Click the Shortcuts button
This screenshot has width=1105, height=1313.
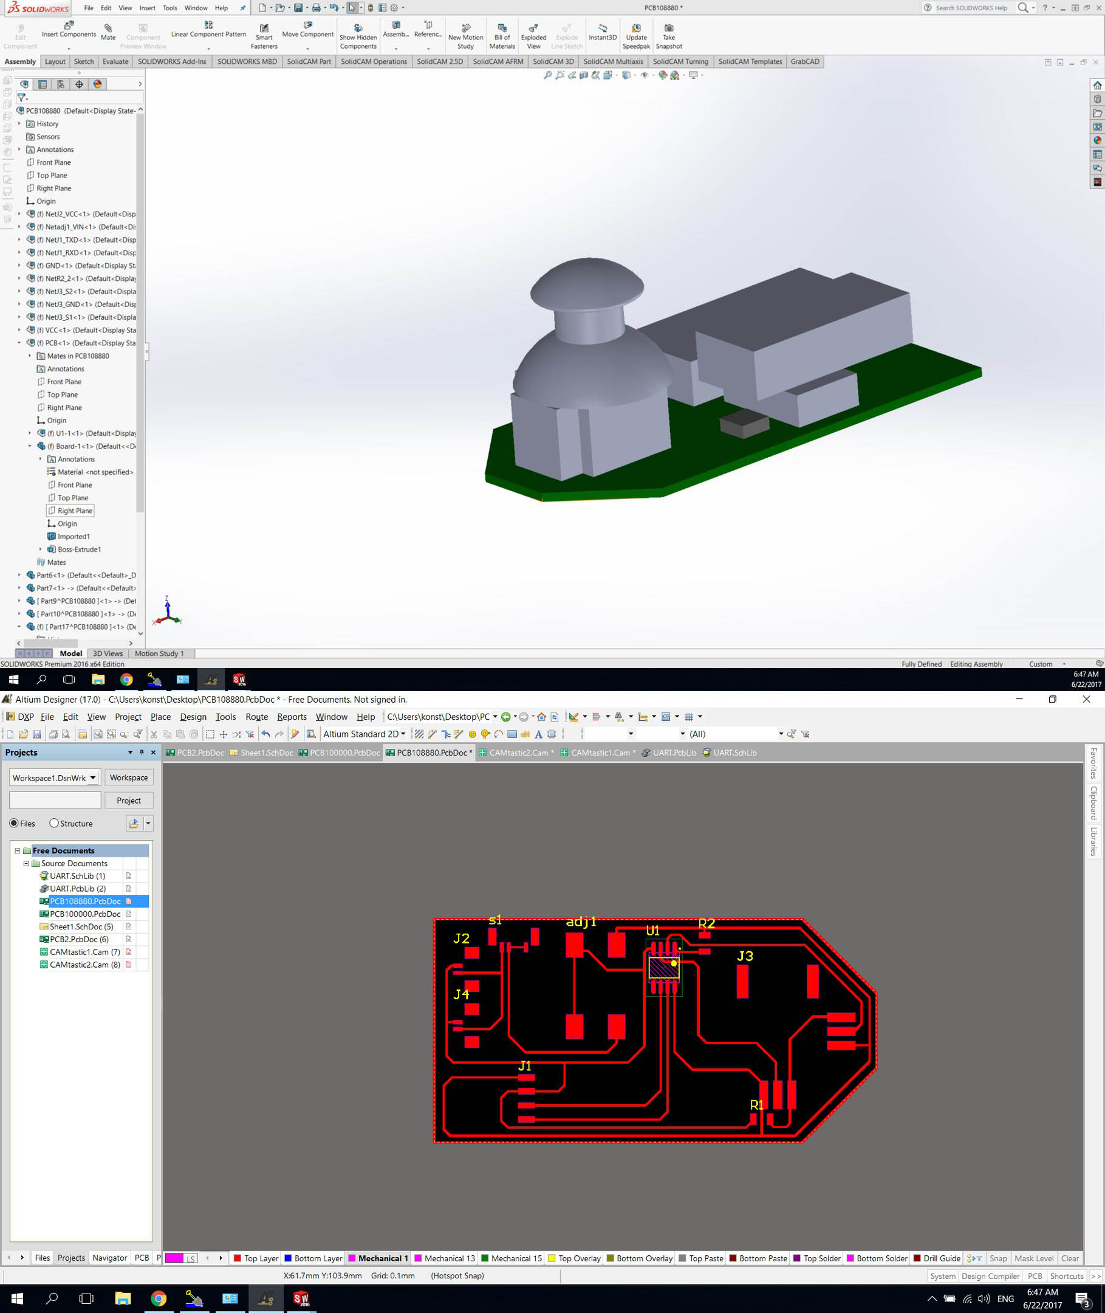coord(1066,1275)
